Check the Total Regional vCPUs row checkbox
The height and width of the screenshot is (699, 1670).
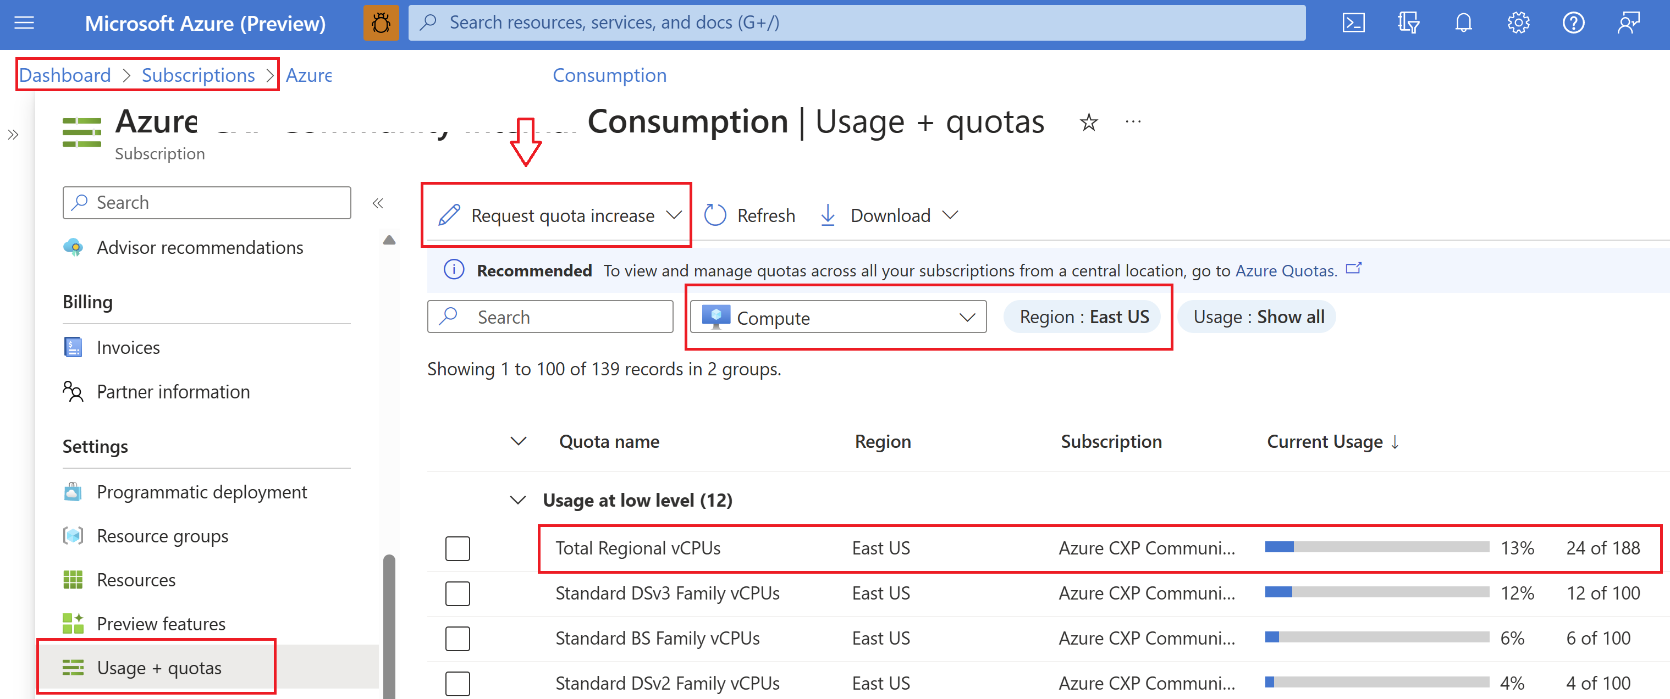click(x=458, y=549)
